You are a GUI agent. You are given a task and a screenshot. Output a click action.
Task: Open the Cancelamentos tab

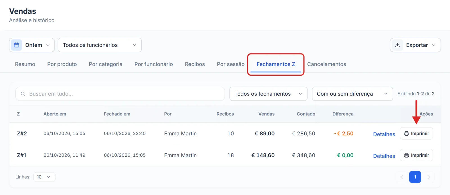(x=327, y=64)
